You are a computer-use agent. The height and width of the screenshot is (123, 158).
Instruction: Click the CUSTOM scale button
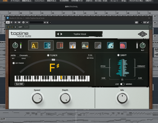19,84
